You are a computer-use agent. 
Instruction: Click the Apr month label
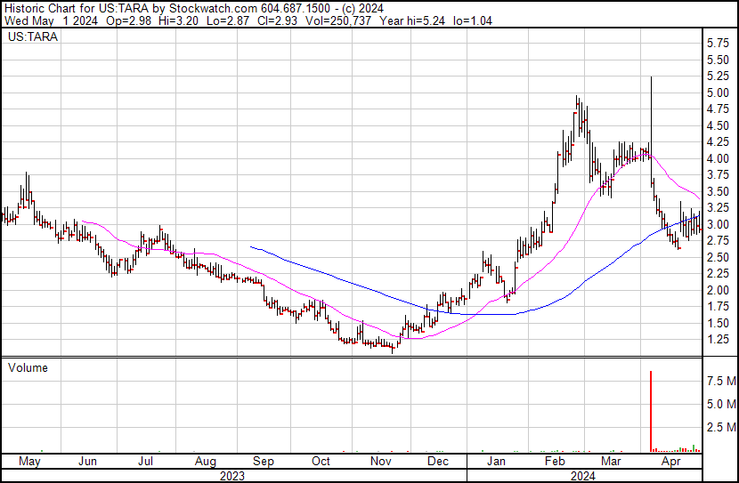point(671,462)
